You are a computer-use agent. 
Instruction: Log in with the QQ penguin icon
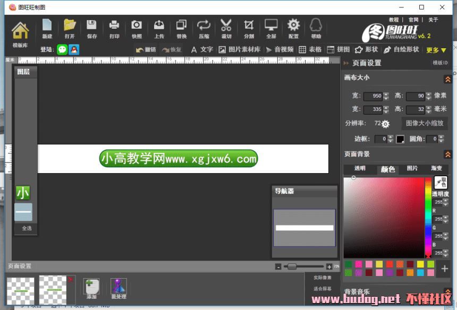tap(74, 49)
